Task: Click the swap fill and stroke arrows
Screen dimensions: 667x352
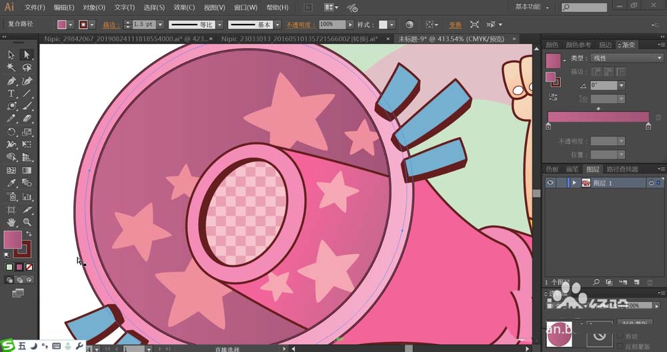Action: [x=29, y=234]
